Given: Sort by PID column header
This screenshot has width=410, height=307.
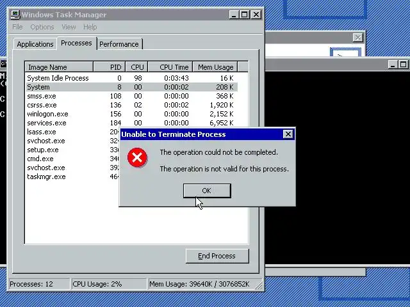Looking at the screenshot, I should point(110,67).
